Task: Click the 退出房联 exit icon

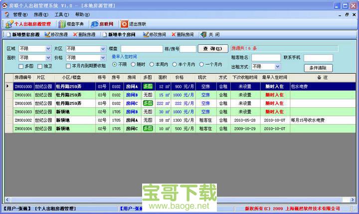Action: click(x=124, y=24)
